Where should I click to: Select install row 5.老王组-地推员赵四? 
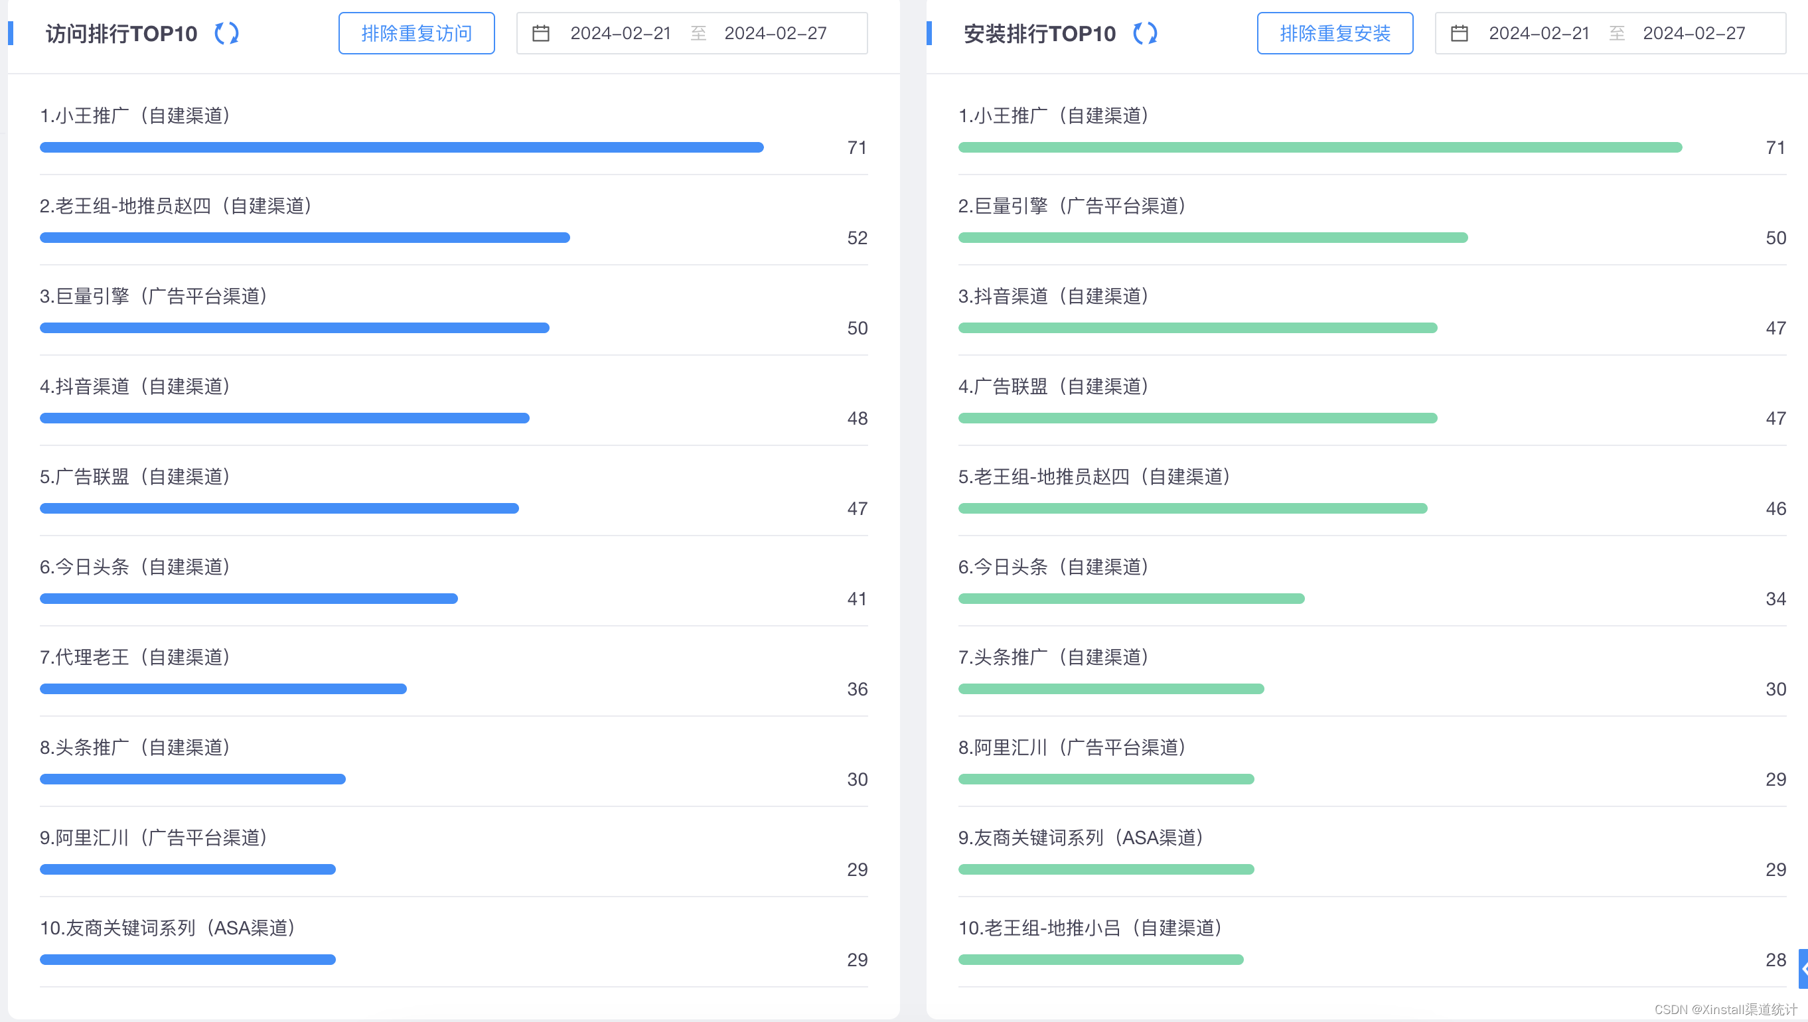[x=1372, y=491]
